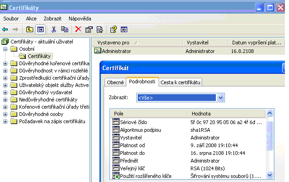Image resolution: width=289 pixels, height=182 pixels.
Task: Export list using the toolbar icon
Action: pos(100,29)
